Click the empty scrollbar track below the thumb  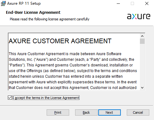(x=142, y=65)
